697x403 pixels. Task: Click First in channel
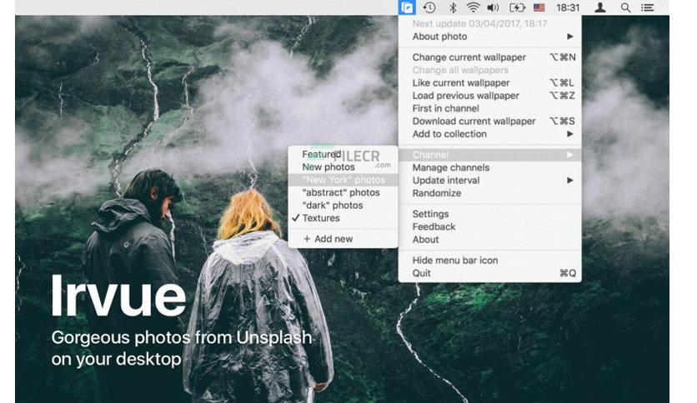[x=490, y=108]
